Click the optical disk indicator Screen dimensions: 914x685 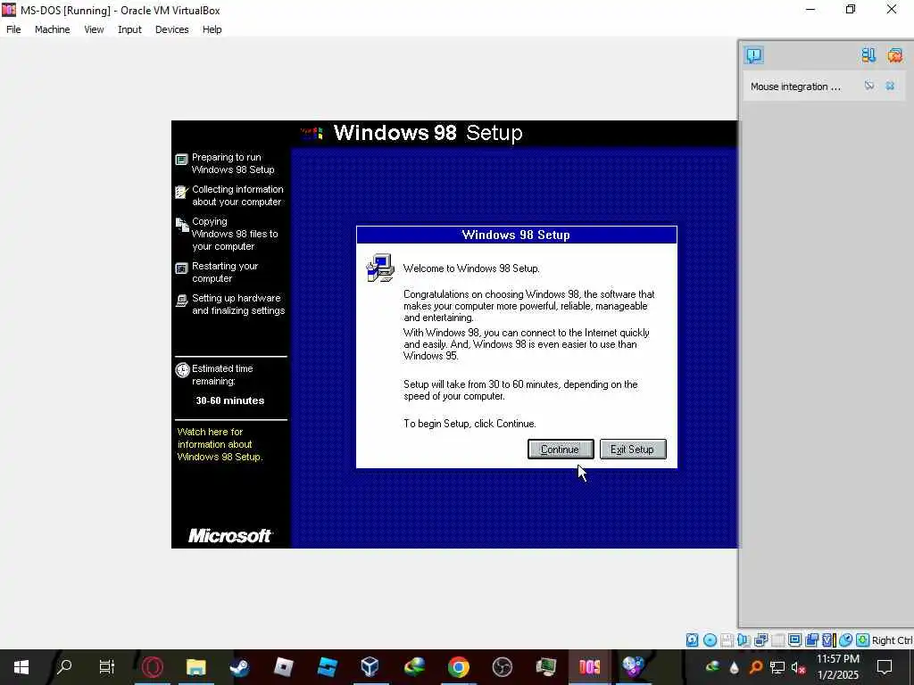click(710, 640)
